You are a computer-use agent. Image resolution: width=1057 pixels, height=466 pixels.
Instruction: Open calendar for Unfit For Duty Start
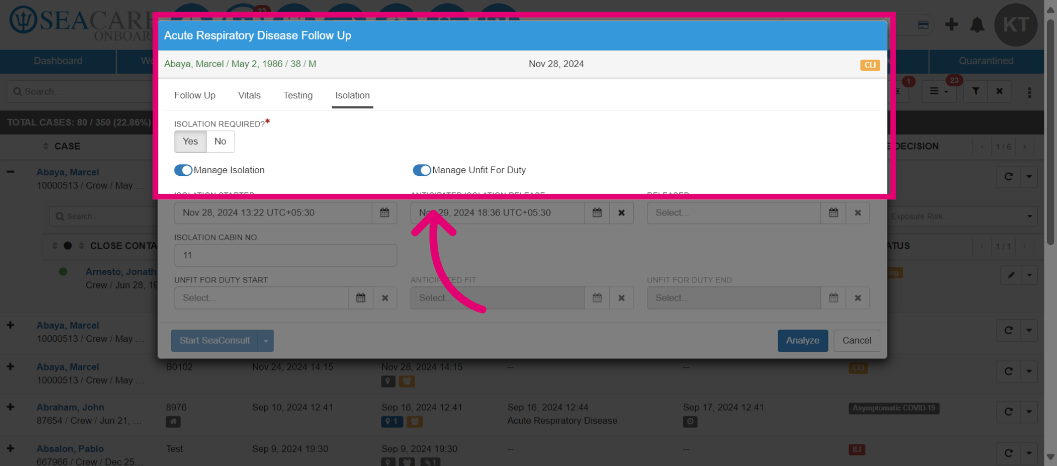(x=361, y=298)
